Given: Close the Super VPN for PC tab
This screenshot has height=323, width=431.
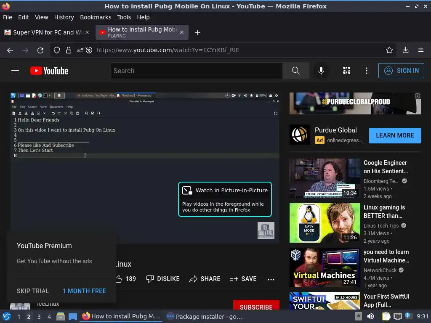Looking at the screenshot, I should [87, 32].
